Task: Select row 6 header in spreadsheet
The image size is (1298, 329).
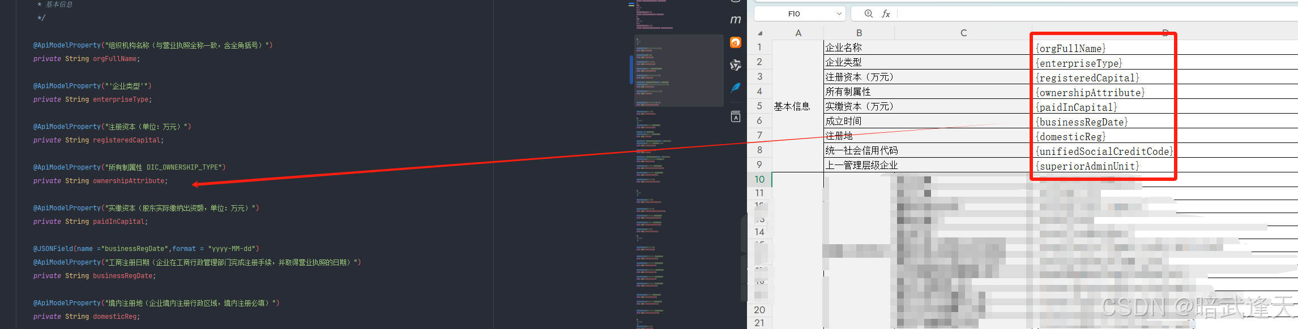Action: click(759, 120)
